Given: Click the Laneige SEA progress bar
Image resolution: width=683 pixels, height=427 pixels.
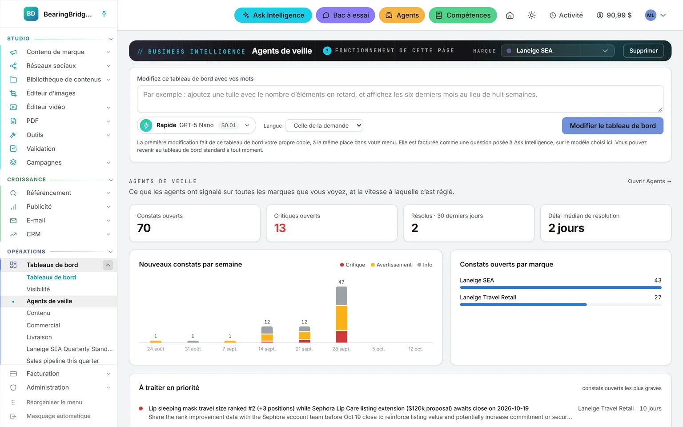Looking at the screenshot, I should tap(561, 287).
